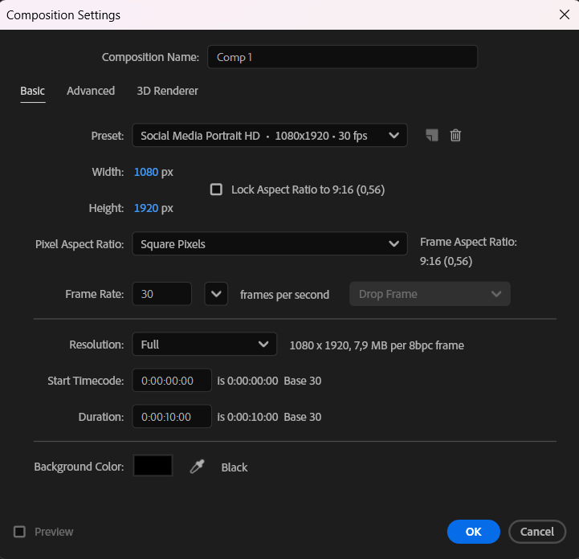Click the blue Width value 1080
This screenshot has height=559, width=579.
pos(146,172)
